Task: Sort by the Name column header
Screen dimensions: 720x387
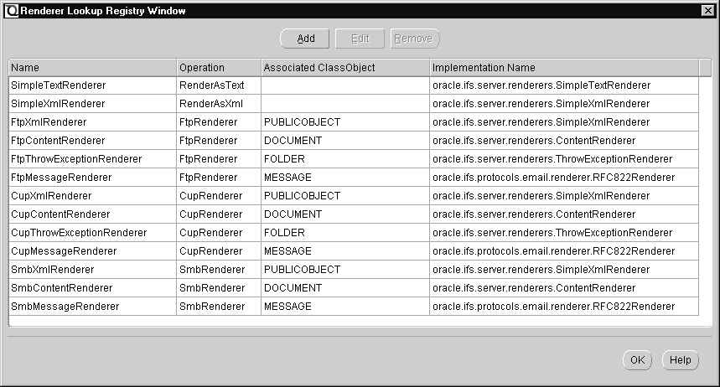Action: (92, 68)
